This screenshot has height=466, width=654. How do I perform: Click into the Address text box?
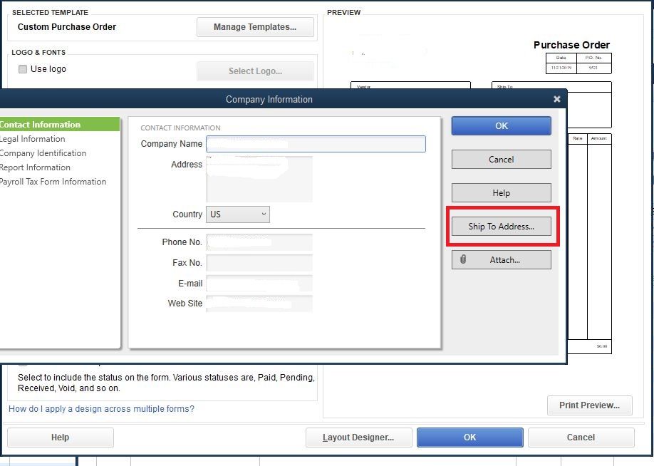pyautogui.click(x=259, y=179)
